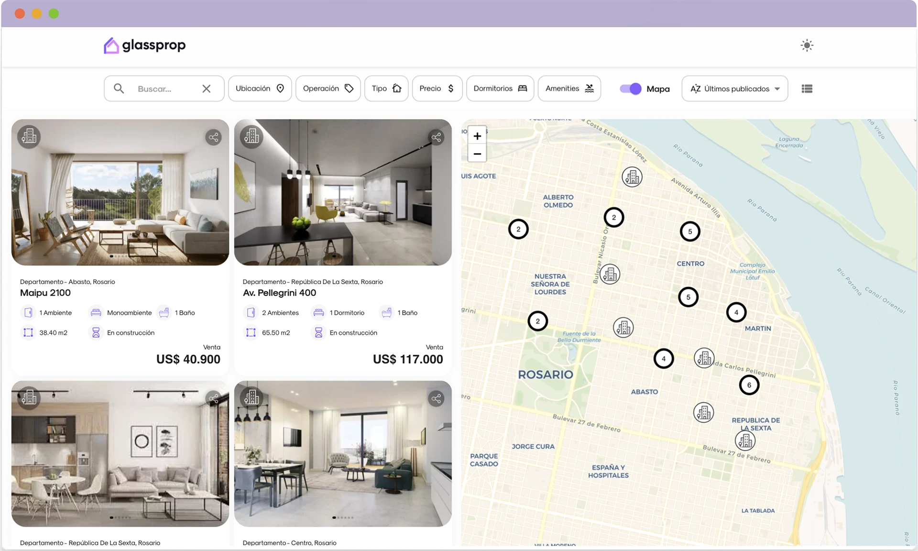Share the Maipu 2100 listing

pos(213,137)
